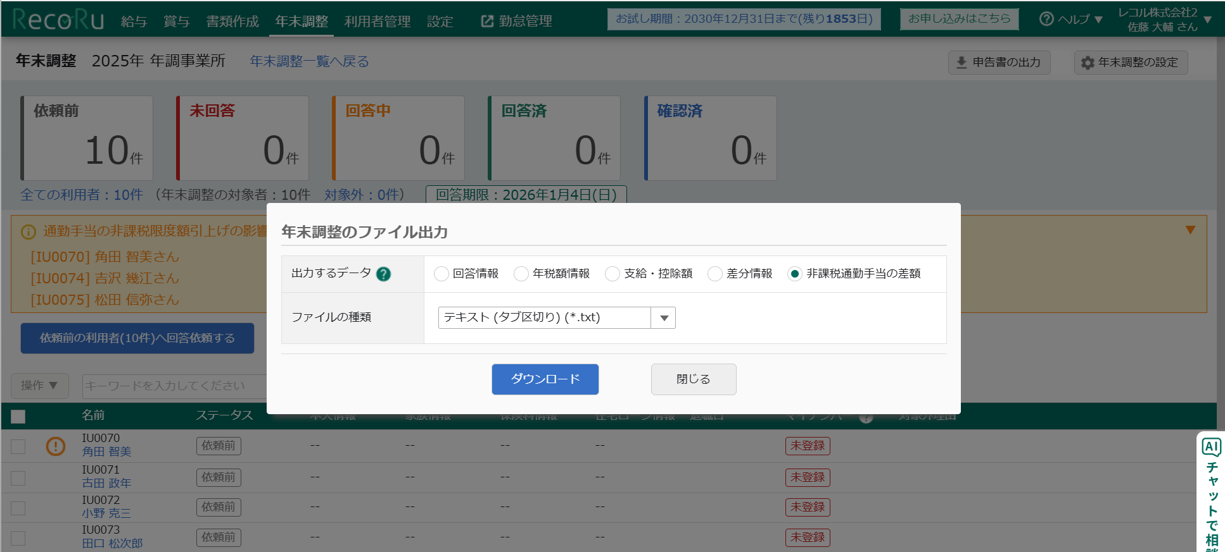Click the 回答中 status card
The image size is (1225, 552).
[x=398, y=138]
